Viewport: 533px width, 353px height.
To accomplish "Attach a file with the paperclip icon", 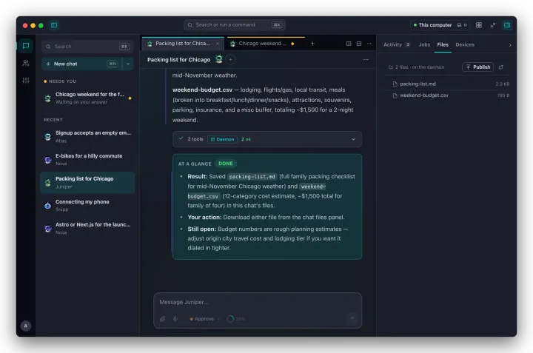I will tap(163, 319).
